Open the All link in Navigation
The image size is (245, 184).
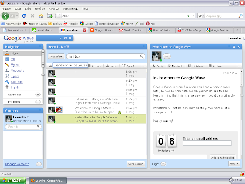(13, 59)
